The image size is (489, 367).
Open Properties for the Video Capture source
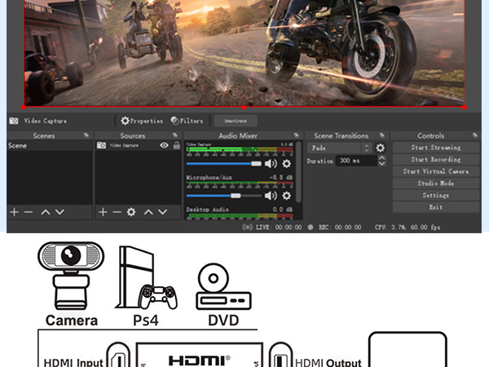click(142, 121)
